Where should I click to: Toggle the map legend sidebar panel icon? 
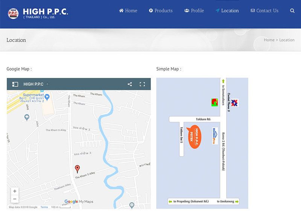[x=15, y=84]
